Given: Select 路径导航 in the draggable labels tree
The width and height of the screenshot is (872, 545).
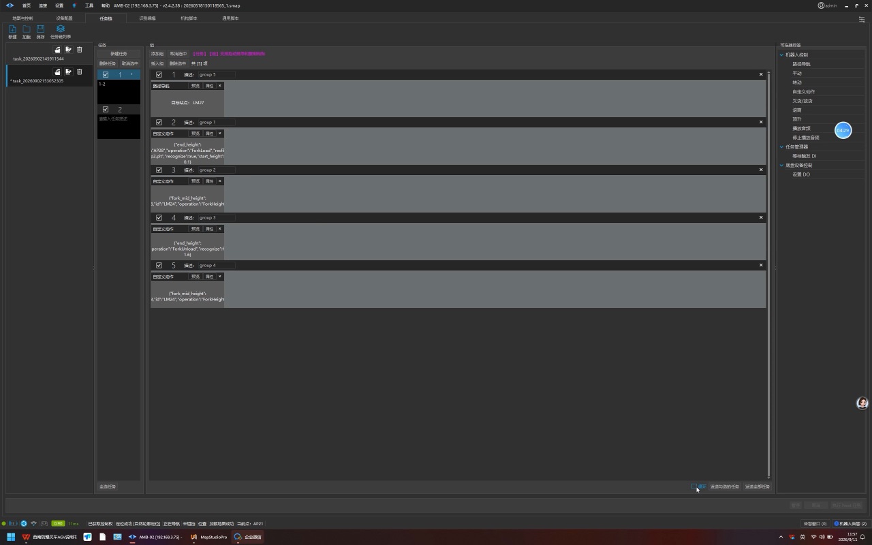Looking at the screenshot, I should click(801, 64).
